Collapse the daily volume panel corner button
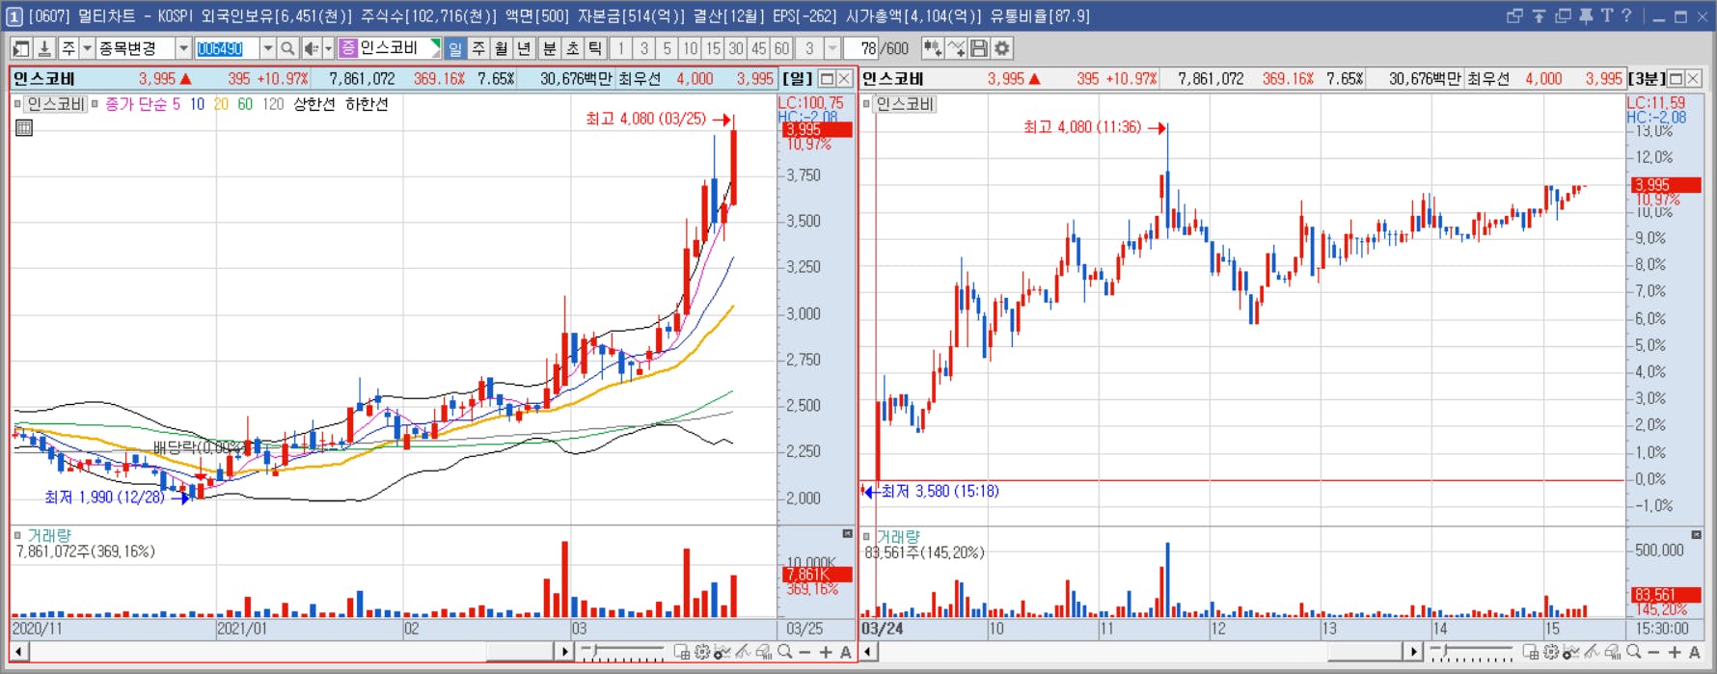Image resolution: width=1717 pixels, height=674 pixels. pos(848,534)
